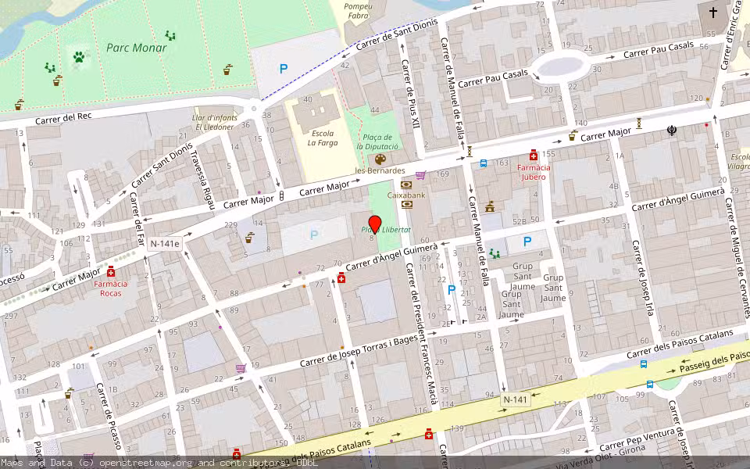
Task: Click the blue parking icon beside Grup Sant Jaume
Action: [x=527, y=242]
